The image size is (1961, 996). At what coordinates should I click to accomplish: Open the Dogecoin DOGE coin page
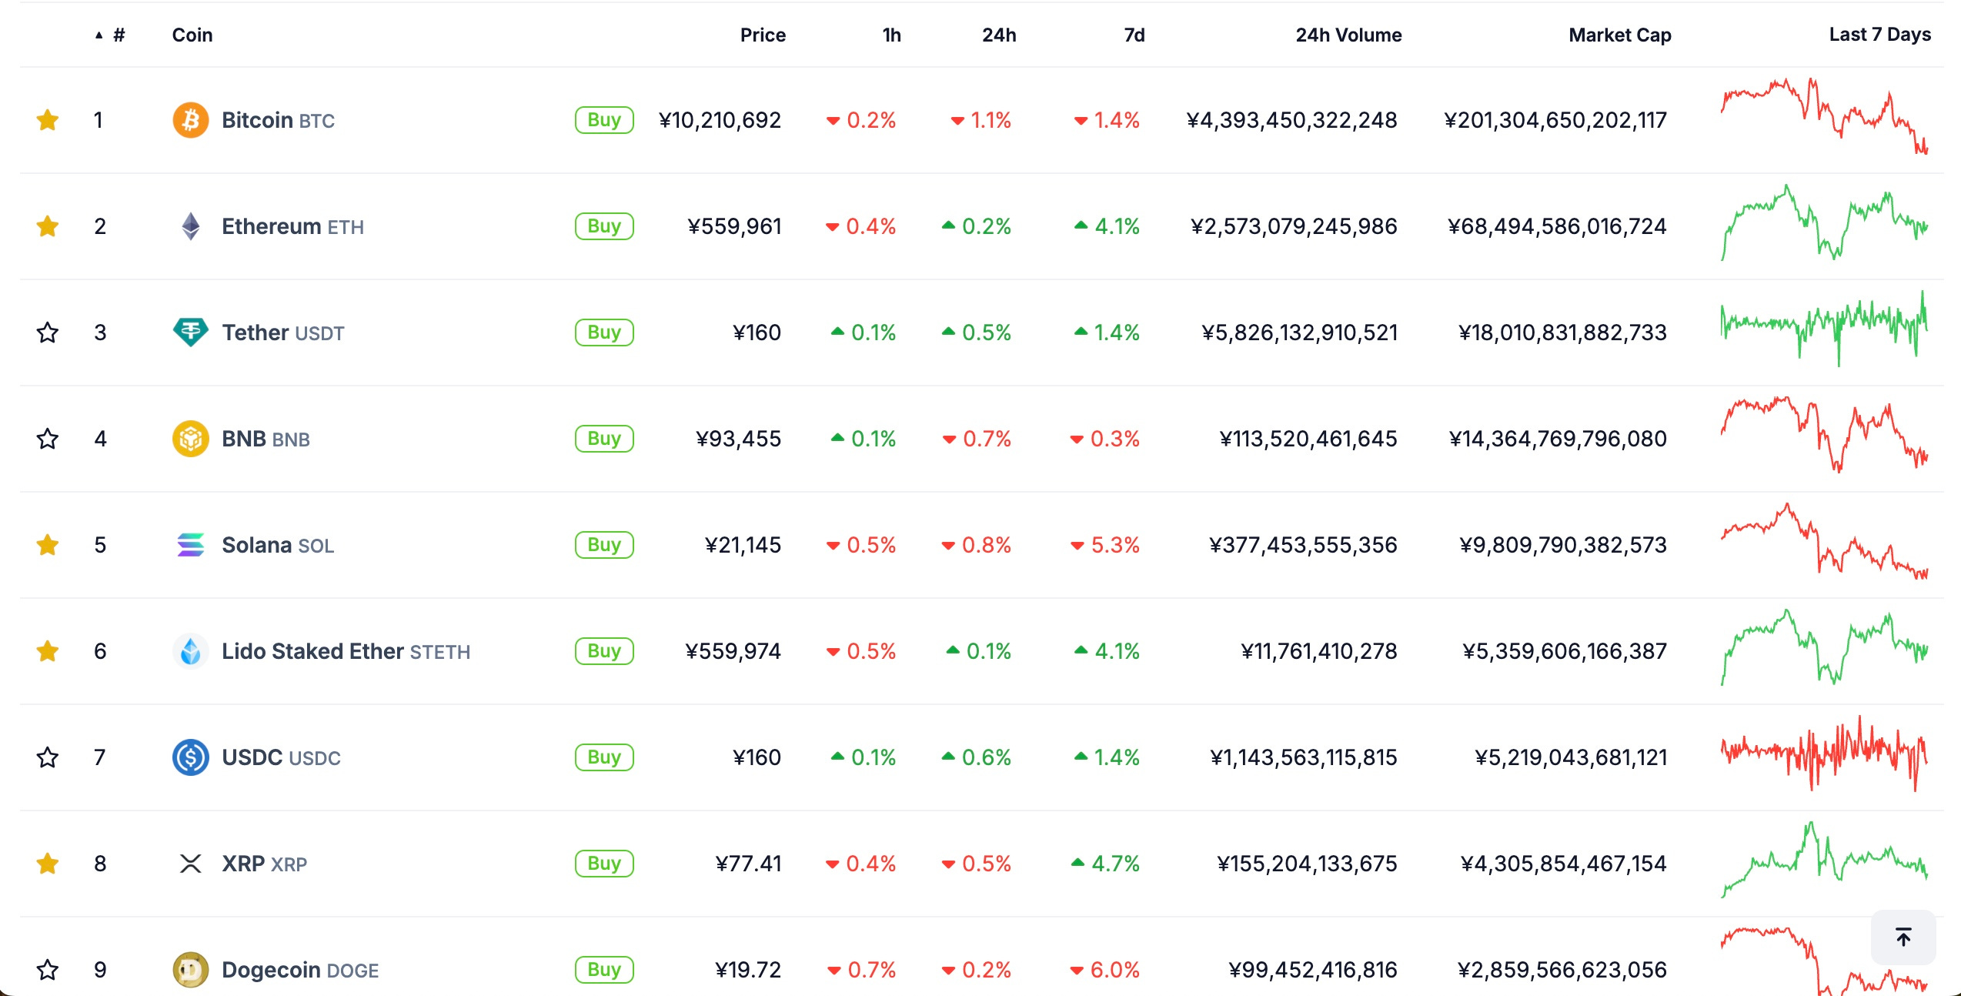(300, 970)
